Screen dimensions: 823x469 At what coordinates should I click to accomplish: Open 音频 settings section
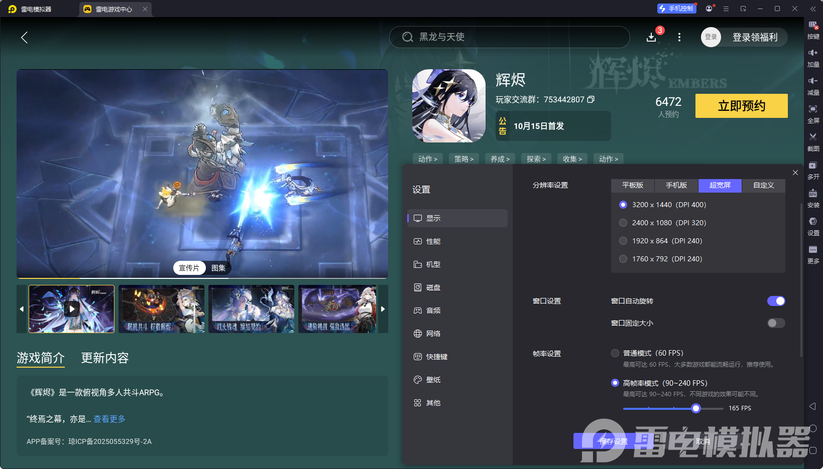(x=457, y=310)
